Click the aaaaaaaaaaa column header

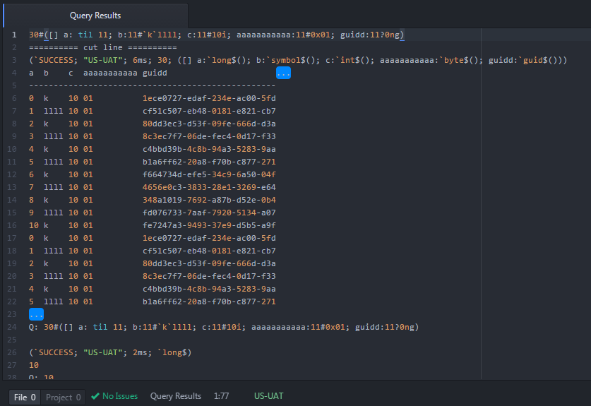(110, 73)
